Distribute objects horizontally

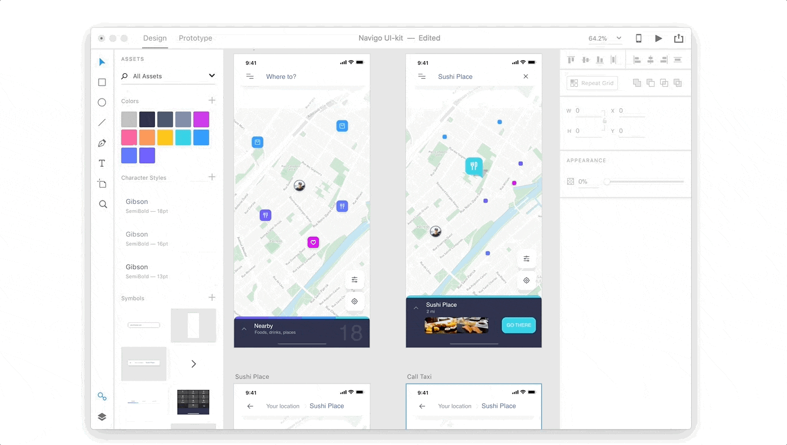point(613,60)
